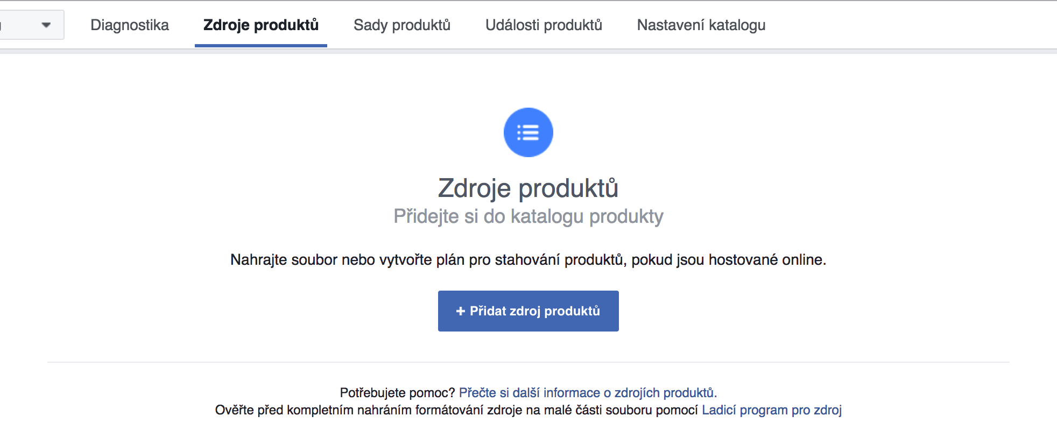Click the Nahrajte soubor description sentence
Image resolution: width=1057 pixels, height=437 pixels.
pos(528,260)
